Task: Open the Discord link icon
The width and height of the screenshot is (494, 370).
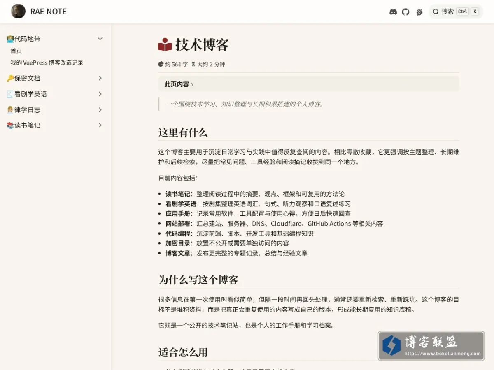Action: [393, 12]
